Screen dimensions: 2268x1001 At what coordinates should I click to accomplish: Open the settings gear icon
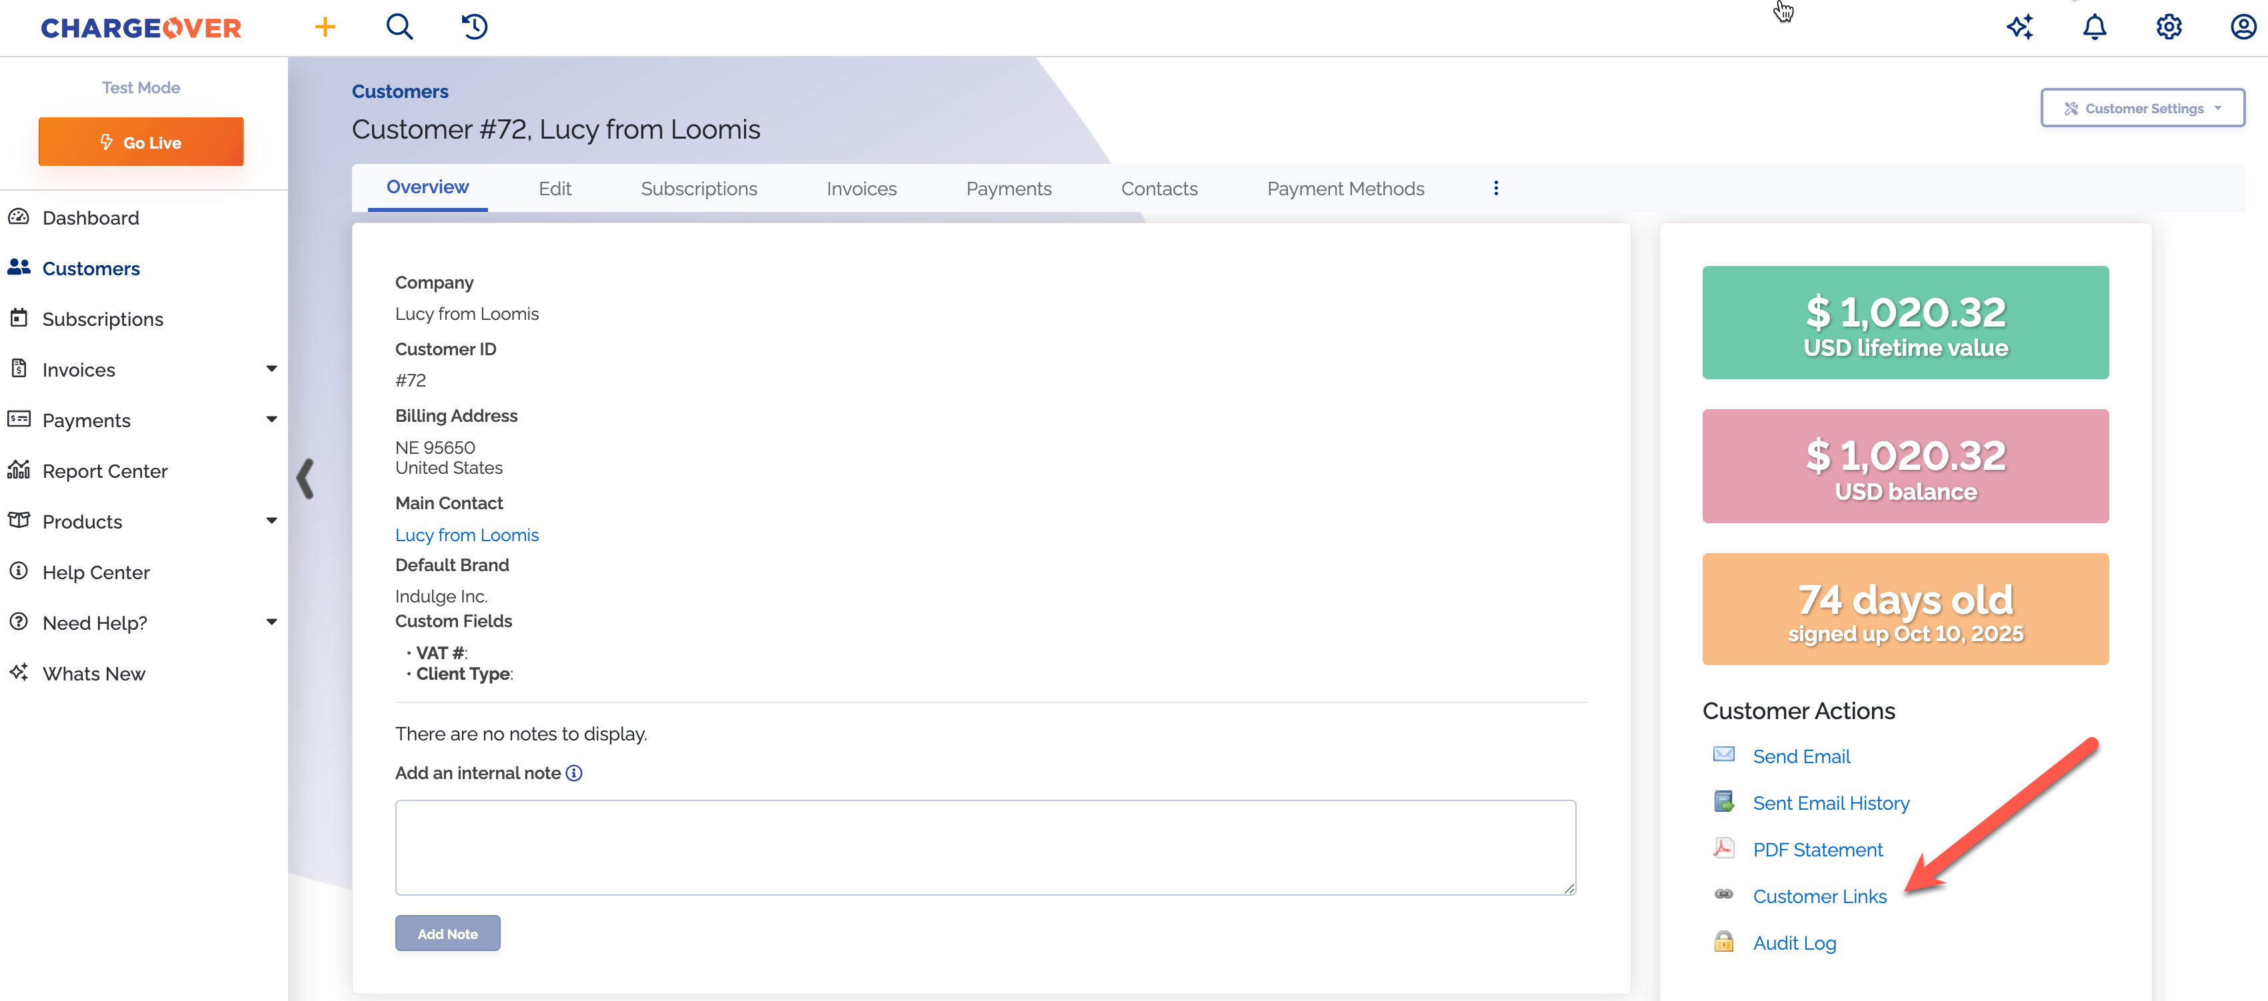pyautogui.click(x=2169, y=27)
